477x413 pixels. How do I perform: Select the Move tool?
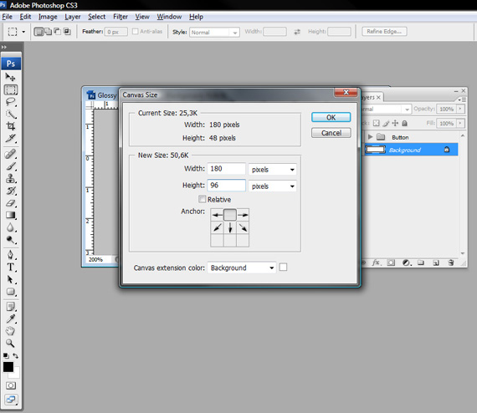tap(10, 77)
